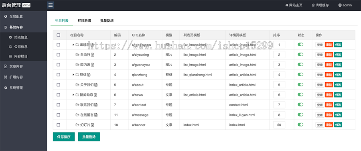Click the page icon next to 自由行
The width and height of the screenshot is (361, 151).
coord(93,55)
